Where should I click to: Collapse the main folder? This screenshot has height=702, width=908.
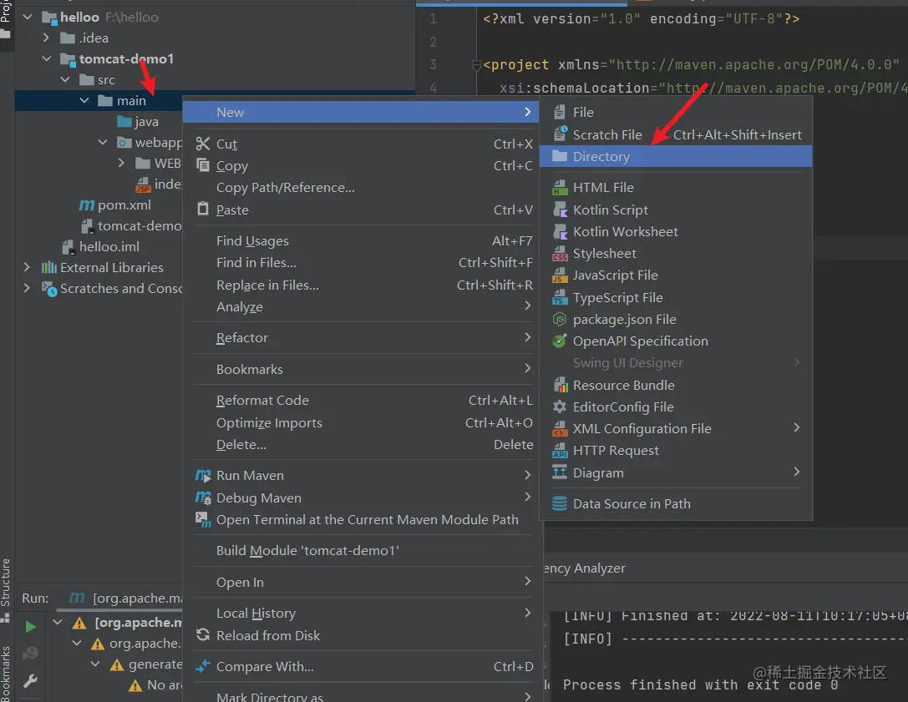pos(84,100)
